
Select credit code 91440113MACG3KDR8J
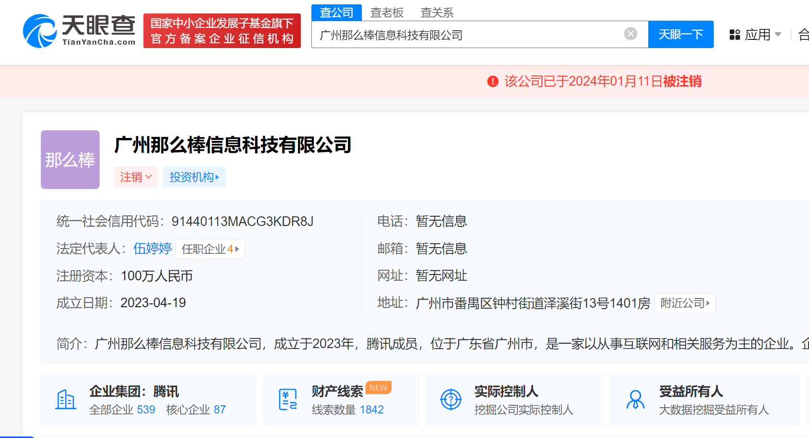(243, 221)
